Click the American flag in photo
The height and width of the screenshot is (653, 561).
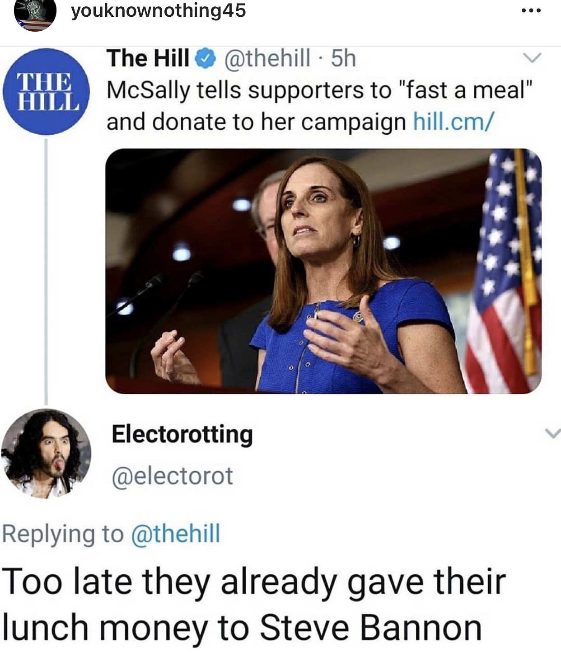(x=504, y=271)
